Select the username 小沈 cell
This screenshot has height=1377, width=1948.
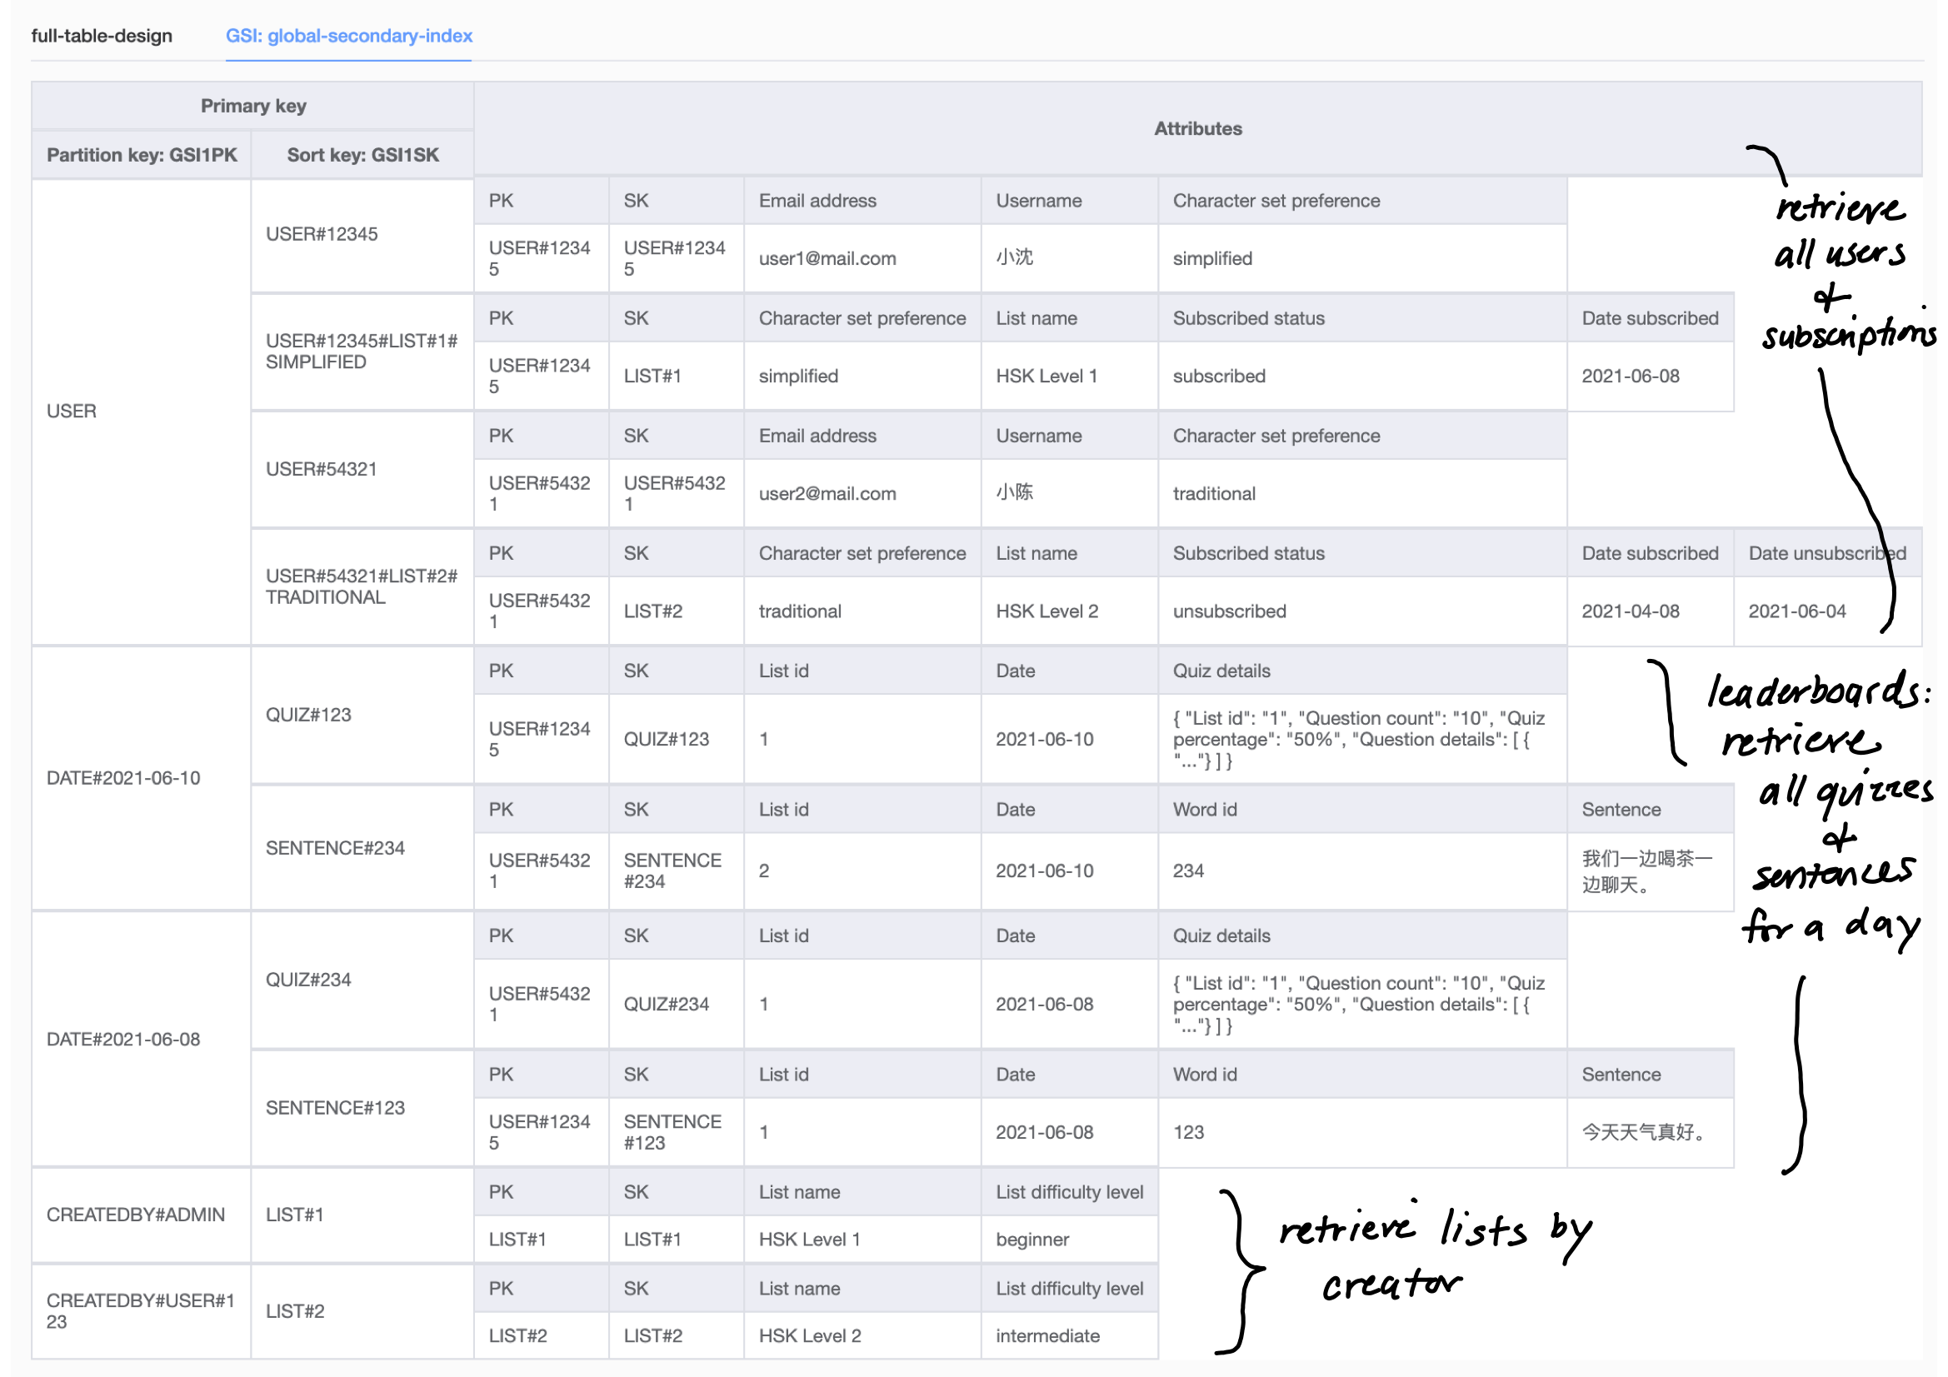1014,258
